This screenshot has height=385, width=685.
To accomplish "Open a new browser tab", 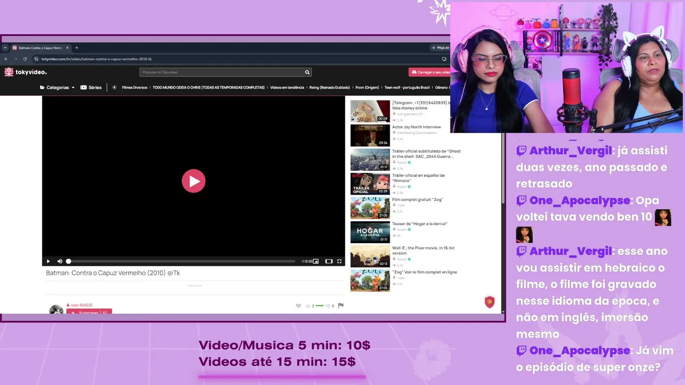I will click(x=77, y=48).
